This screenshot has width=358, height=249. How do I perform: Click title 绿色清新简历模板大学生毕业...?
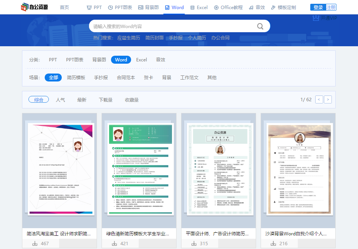click(x=138, y=234)
